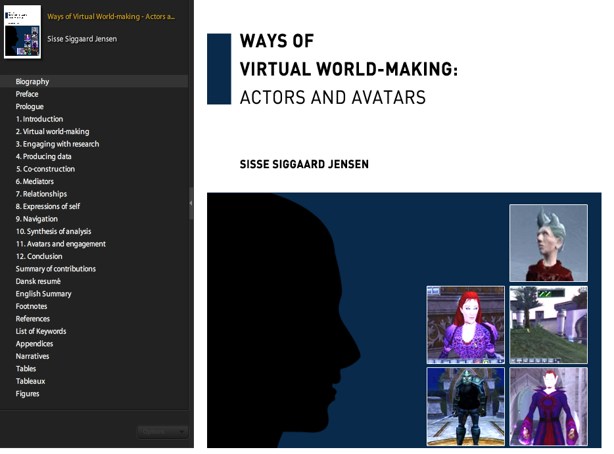
Task: Select chapter 6. Mediators
Action: (x=35, y=181)
